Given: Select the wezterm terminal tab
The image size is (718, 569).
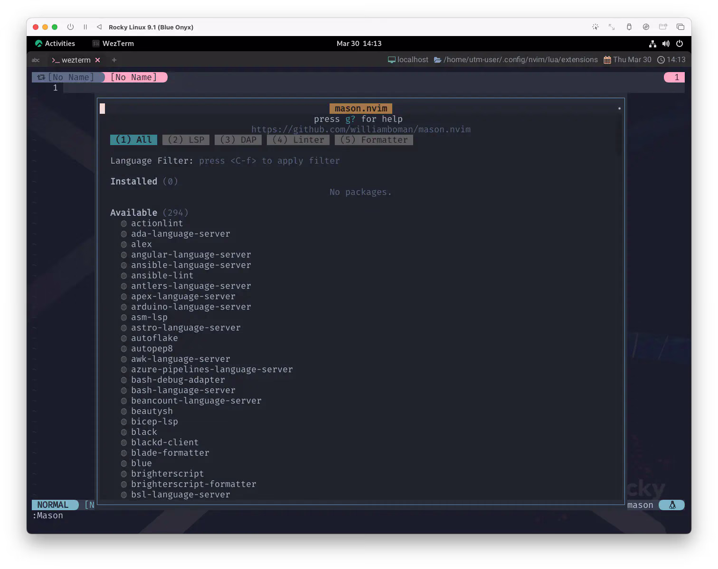Looking at the screenshot, I should (x=71, y=60).
